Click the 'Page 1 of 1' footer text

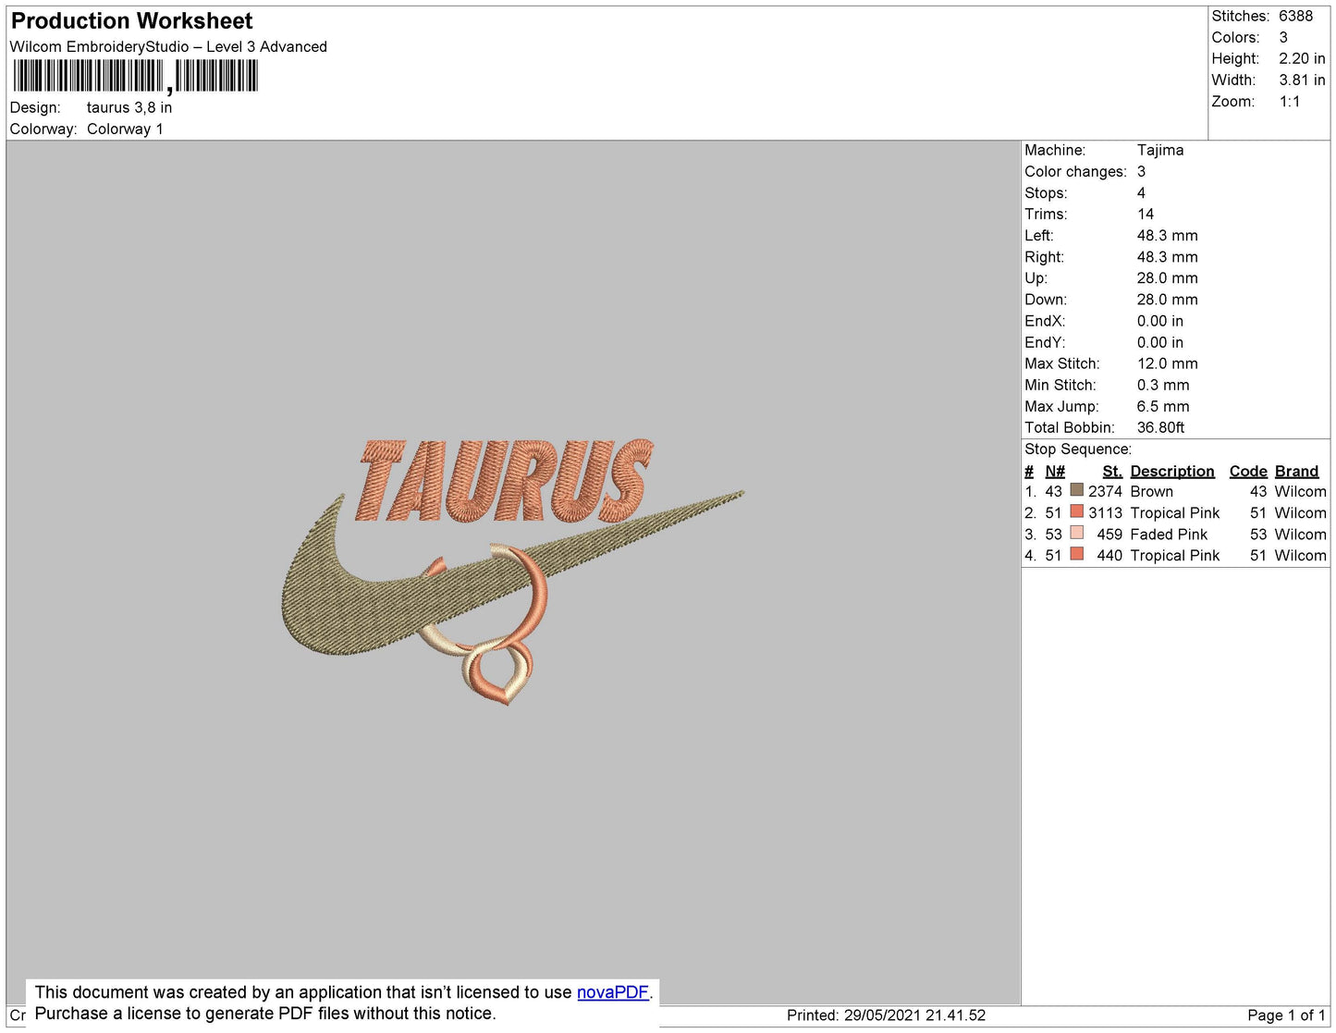coord(1286,1015)
